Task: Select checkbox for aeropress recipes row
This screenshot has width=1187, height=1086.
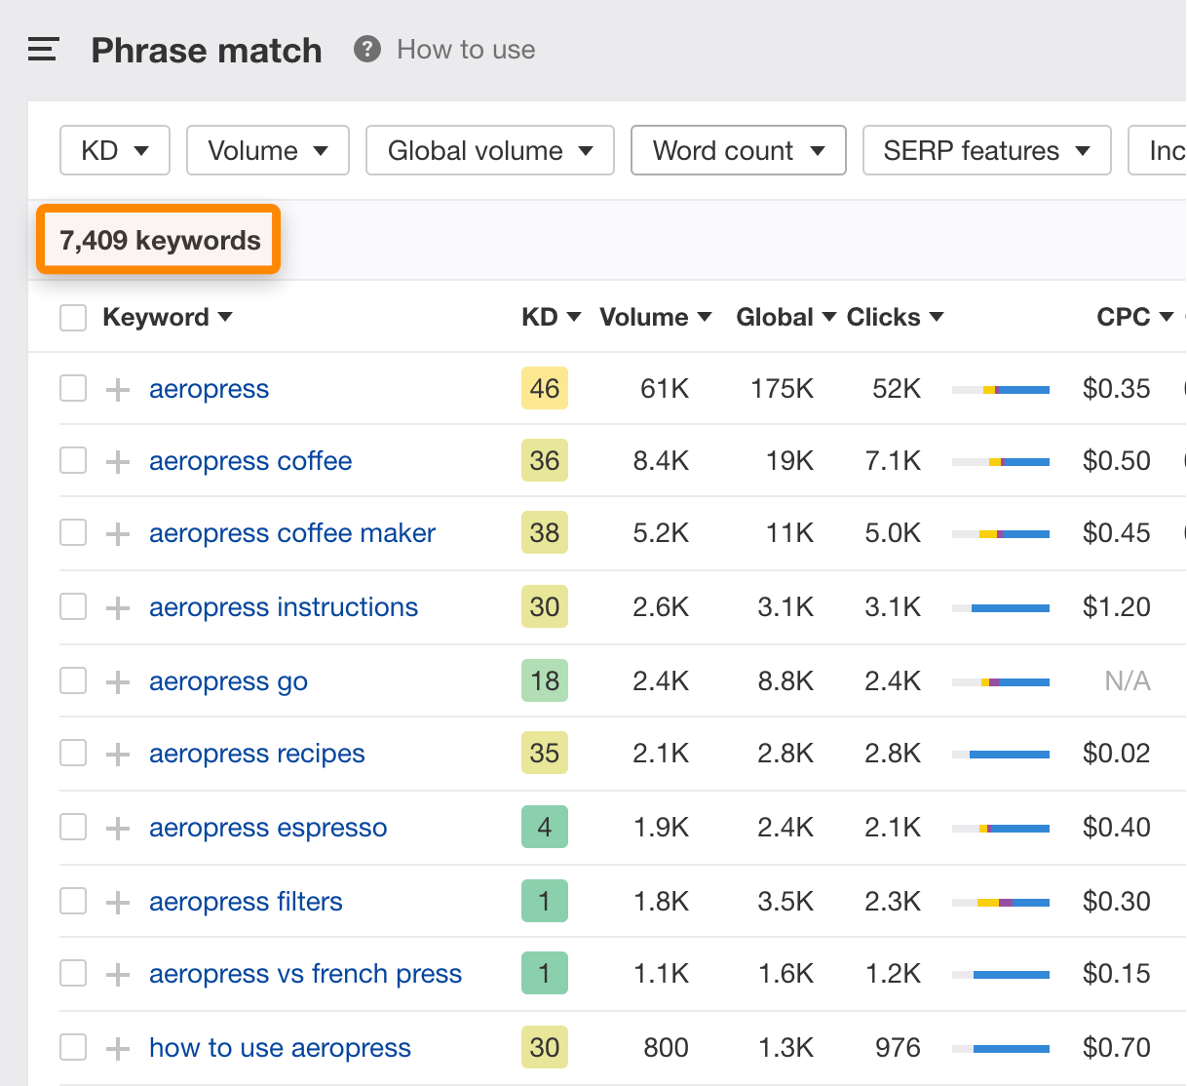Action: point(73,754)
